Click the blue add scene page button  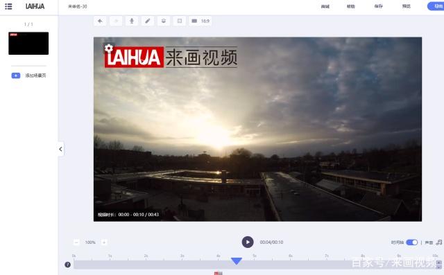click(x=16, y=76)
